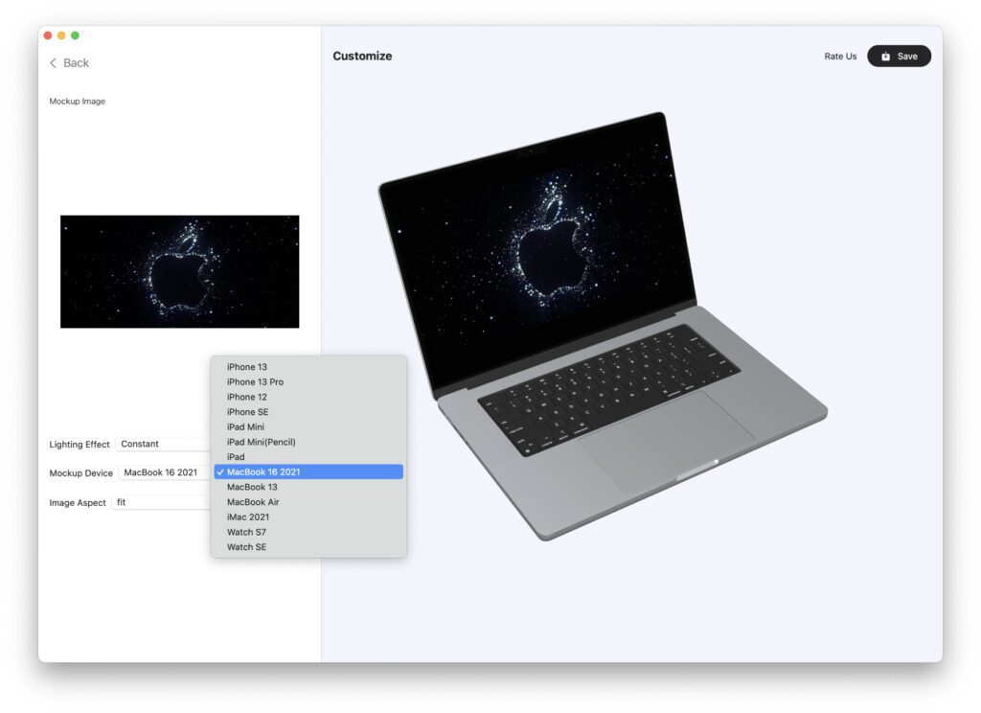
Task: Select iPhone 13 from device list
Action: [247, 367]
